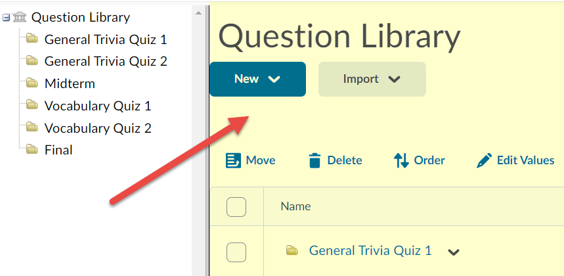Open the General Trivia Quiz 1 link
Image resolution: width=564 pixels, height=276 pixels.
pyautogui.click(x=370, y=250)
